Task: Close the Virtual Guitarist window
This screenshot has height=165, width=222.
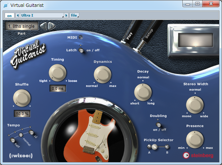Action: 211,4
